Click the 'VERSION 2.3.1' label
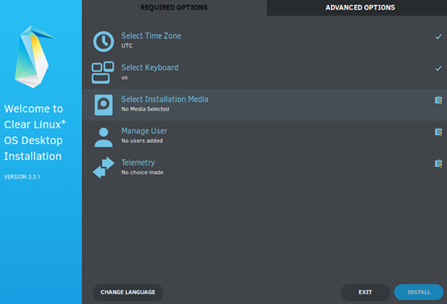Viewport: 447px width, 304px height. (x=22, y=177)
